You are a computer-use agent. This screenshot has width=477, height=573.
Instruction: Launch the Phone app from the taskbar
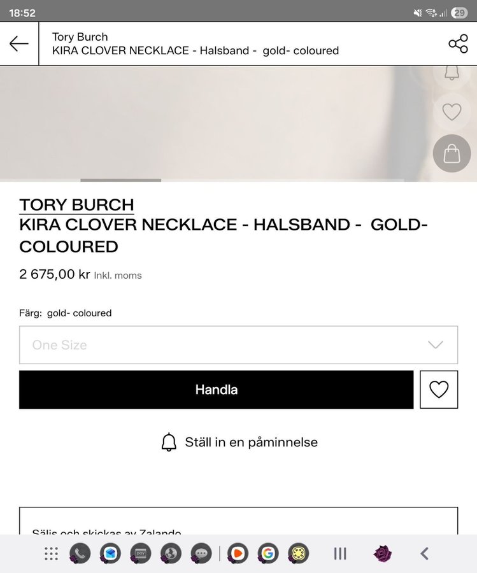80,554
